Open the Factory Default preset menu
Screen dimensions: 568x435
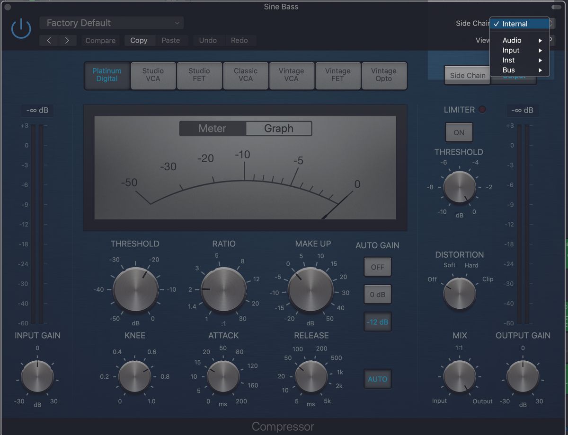pyautogui.click(x=111, y=23)
